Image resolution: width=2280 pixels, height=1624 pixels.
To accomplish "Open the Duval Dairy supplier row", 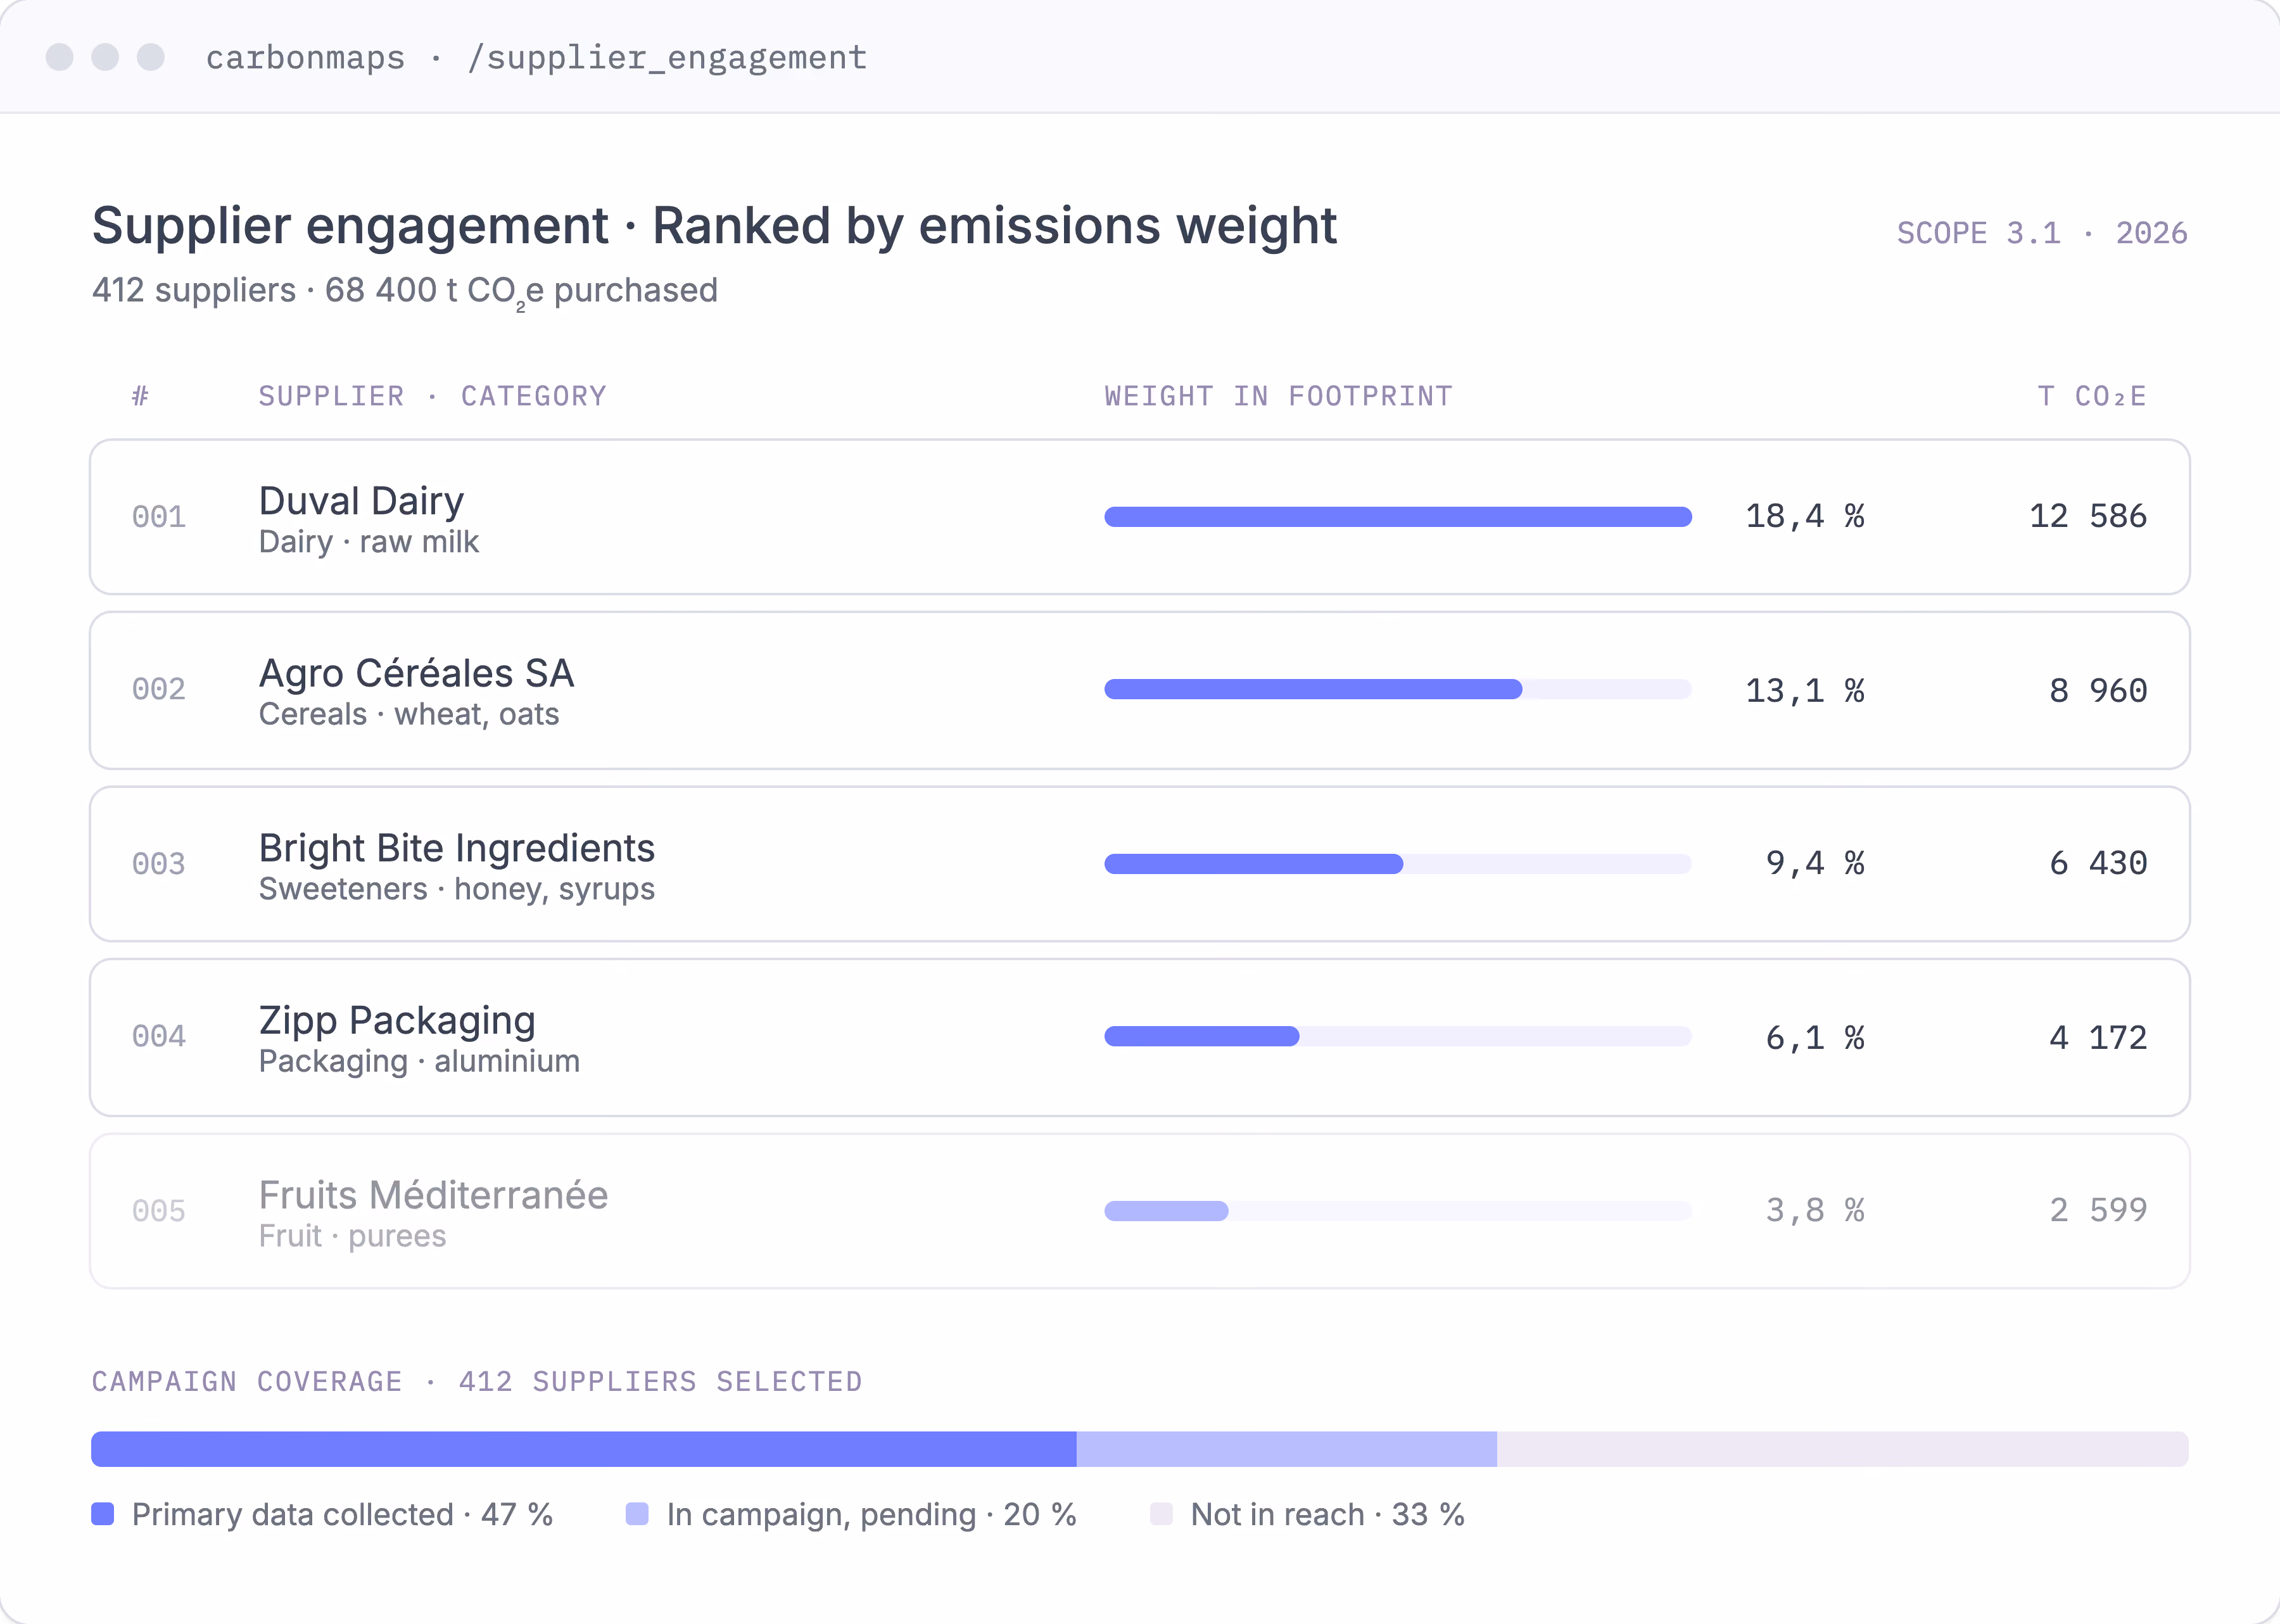I will (x=1140, y=517).
